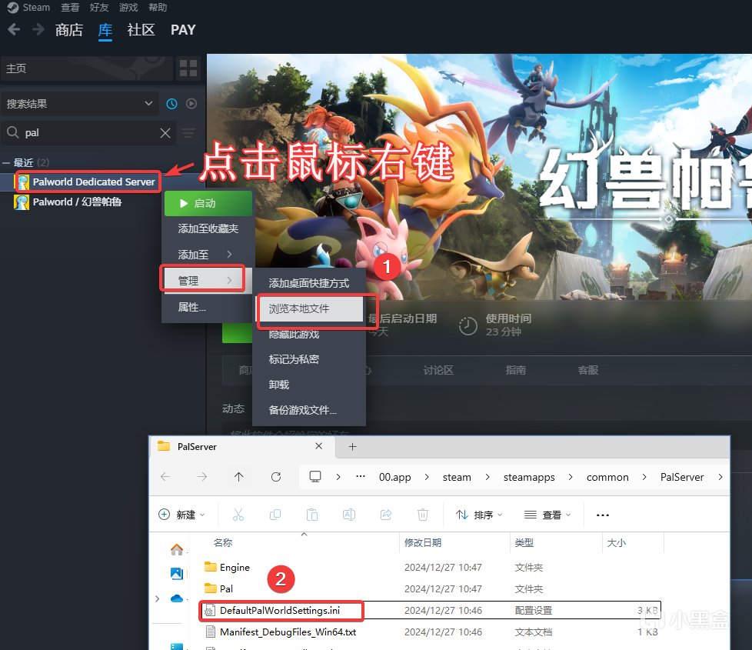Open the 新建 dropdown in Explorer
752x650 pixels.
181,515
